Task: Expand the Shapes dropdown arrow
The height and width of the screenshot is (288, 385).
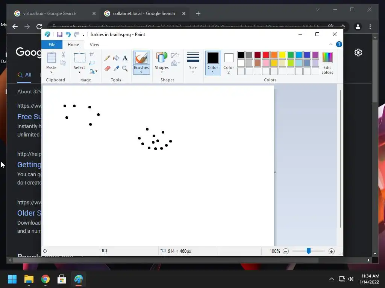Action: (162, 72)
